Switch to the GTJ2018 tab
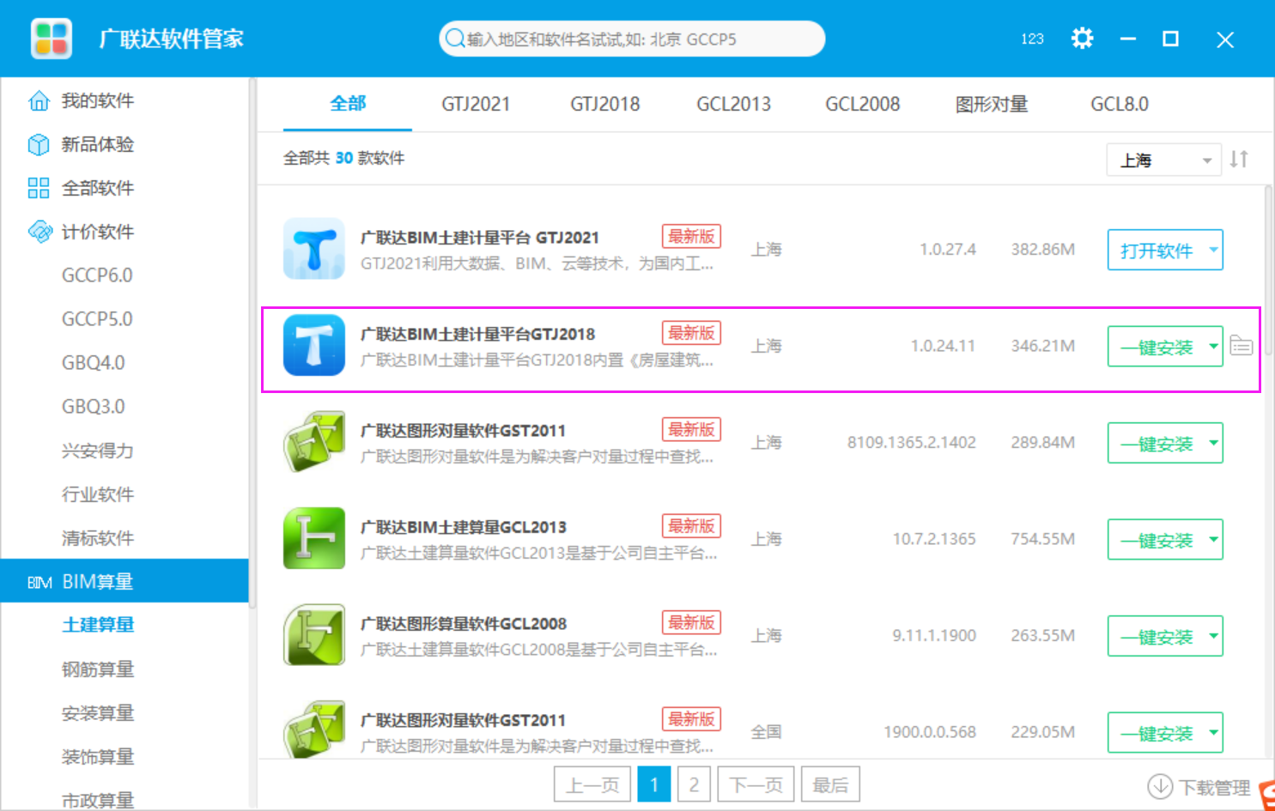This screenshot has height=811, width=1275. 605,104
